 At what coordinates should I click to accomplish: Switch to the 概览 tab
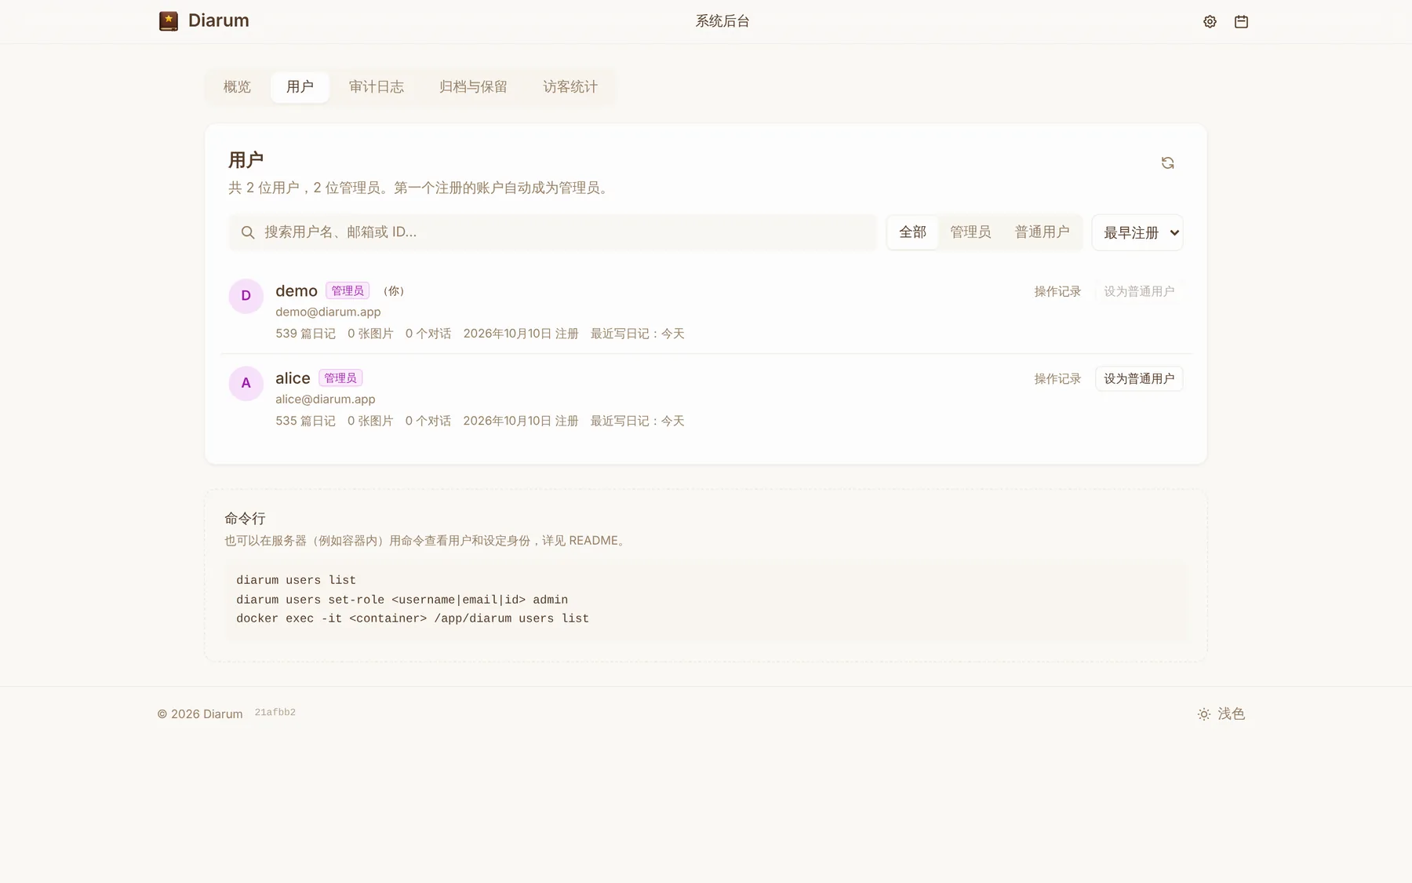tap(237, 87)
